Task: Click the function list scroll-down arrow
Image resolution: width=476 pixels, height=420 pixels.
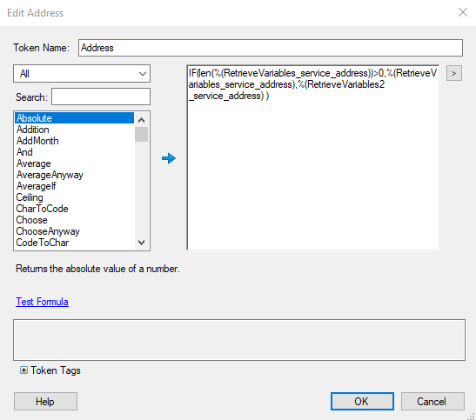Action: click(141, 243)
